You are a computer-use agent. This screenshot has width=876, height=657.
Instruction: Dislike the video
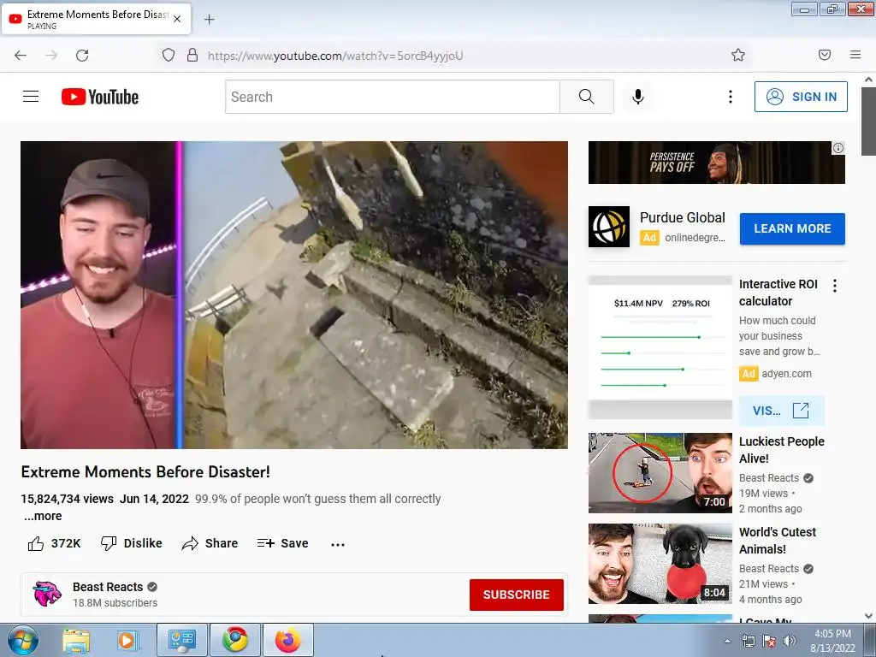point(131,543)
